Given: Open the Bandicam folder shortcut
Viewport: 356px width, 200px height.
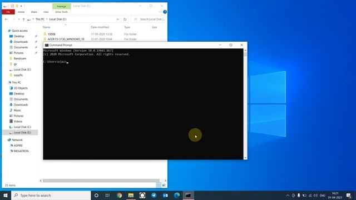Looking at the screenshot, I should click(20, 58).
